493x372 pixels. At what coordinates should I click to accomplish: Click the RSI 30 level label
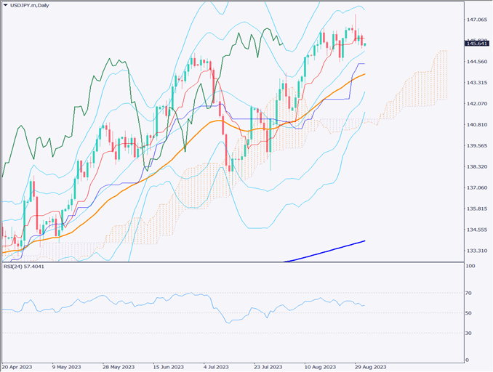[x=470, y=333]
